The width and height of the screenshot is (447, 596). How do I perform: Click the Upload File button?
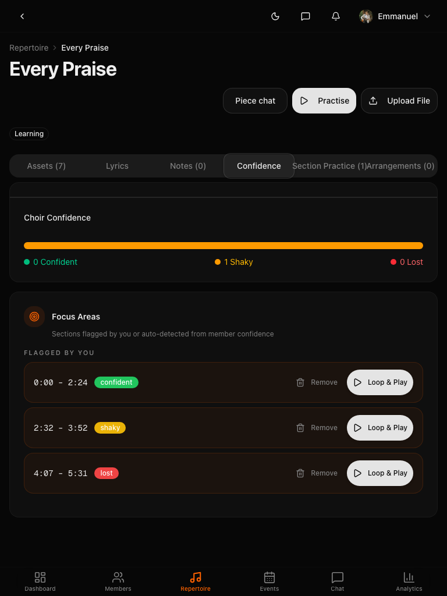399,101
